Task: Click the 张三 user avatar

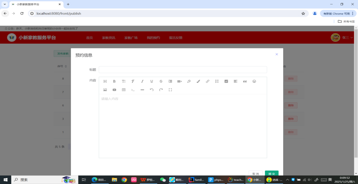Action: tap(335, 37)
